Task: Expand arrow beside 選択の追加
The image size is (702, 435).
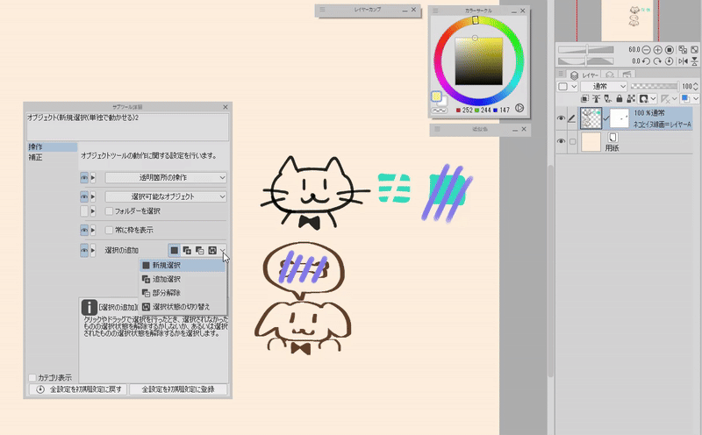Action: [x=93, y=250]
